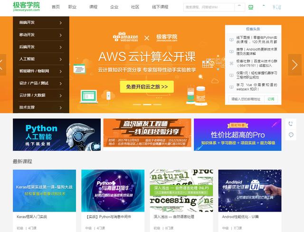
Task: Click the 极客学院 logo in the header
Action: point(27,7)
